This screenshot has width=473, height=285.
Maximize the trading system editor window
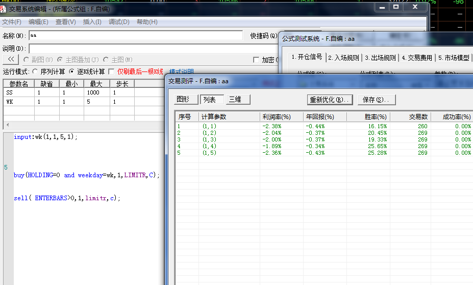click(x=396, y=7)
